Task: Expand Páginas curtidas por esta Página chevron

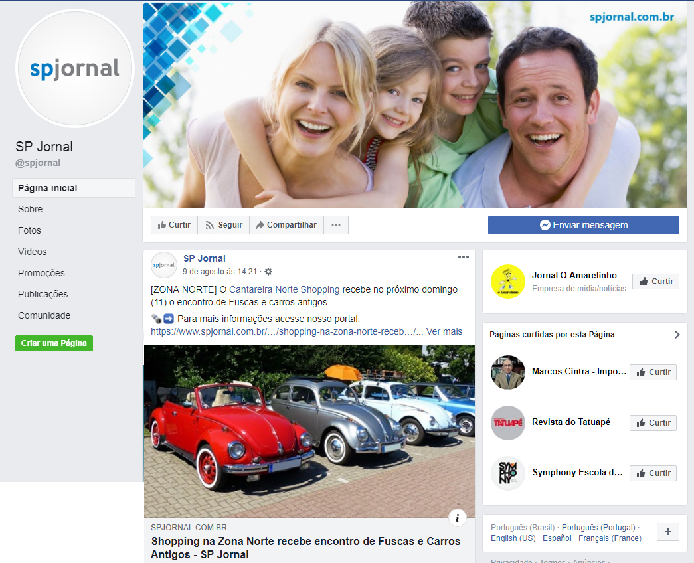Action: [677, 335]
